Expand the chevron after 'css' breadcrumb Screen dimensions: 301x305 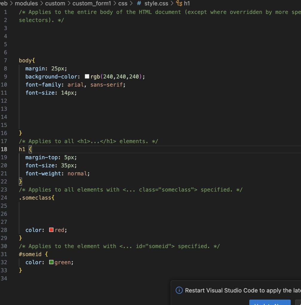132,3
